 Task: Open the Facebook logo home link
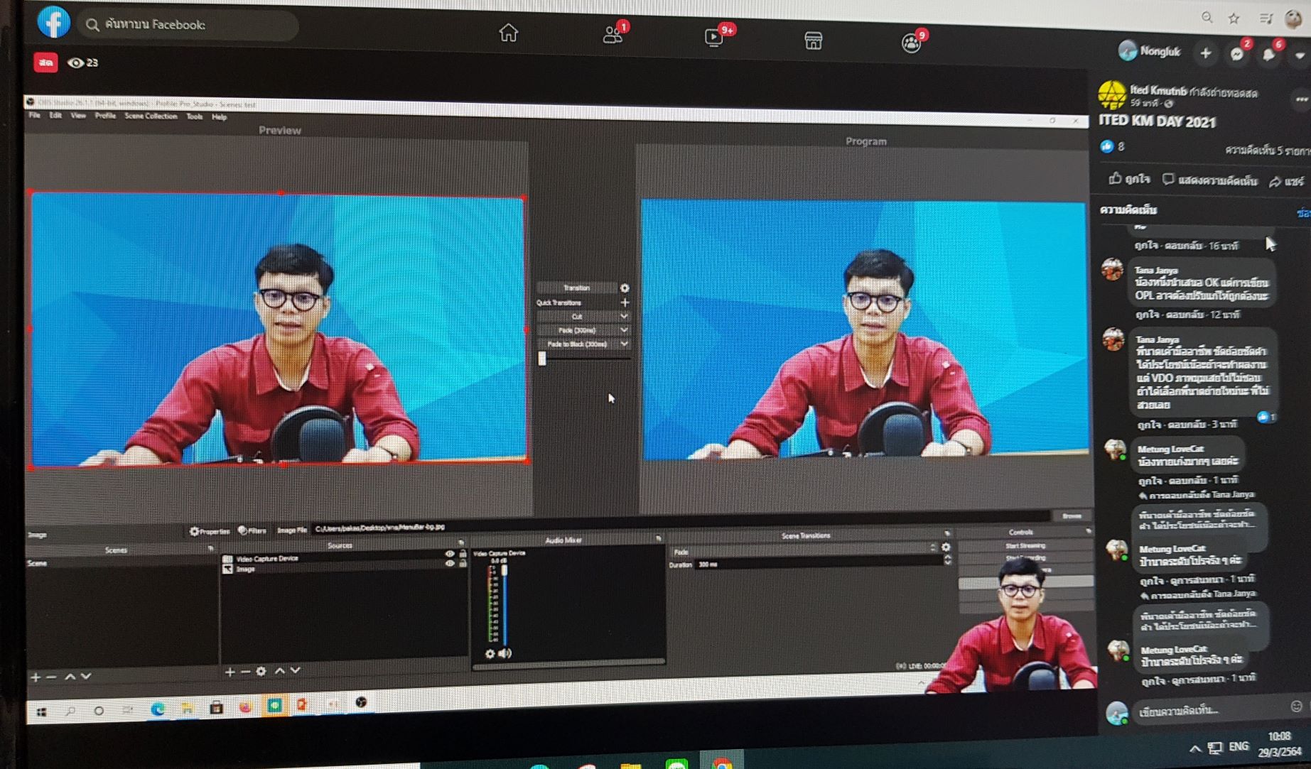pos(53,22)
